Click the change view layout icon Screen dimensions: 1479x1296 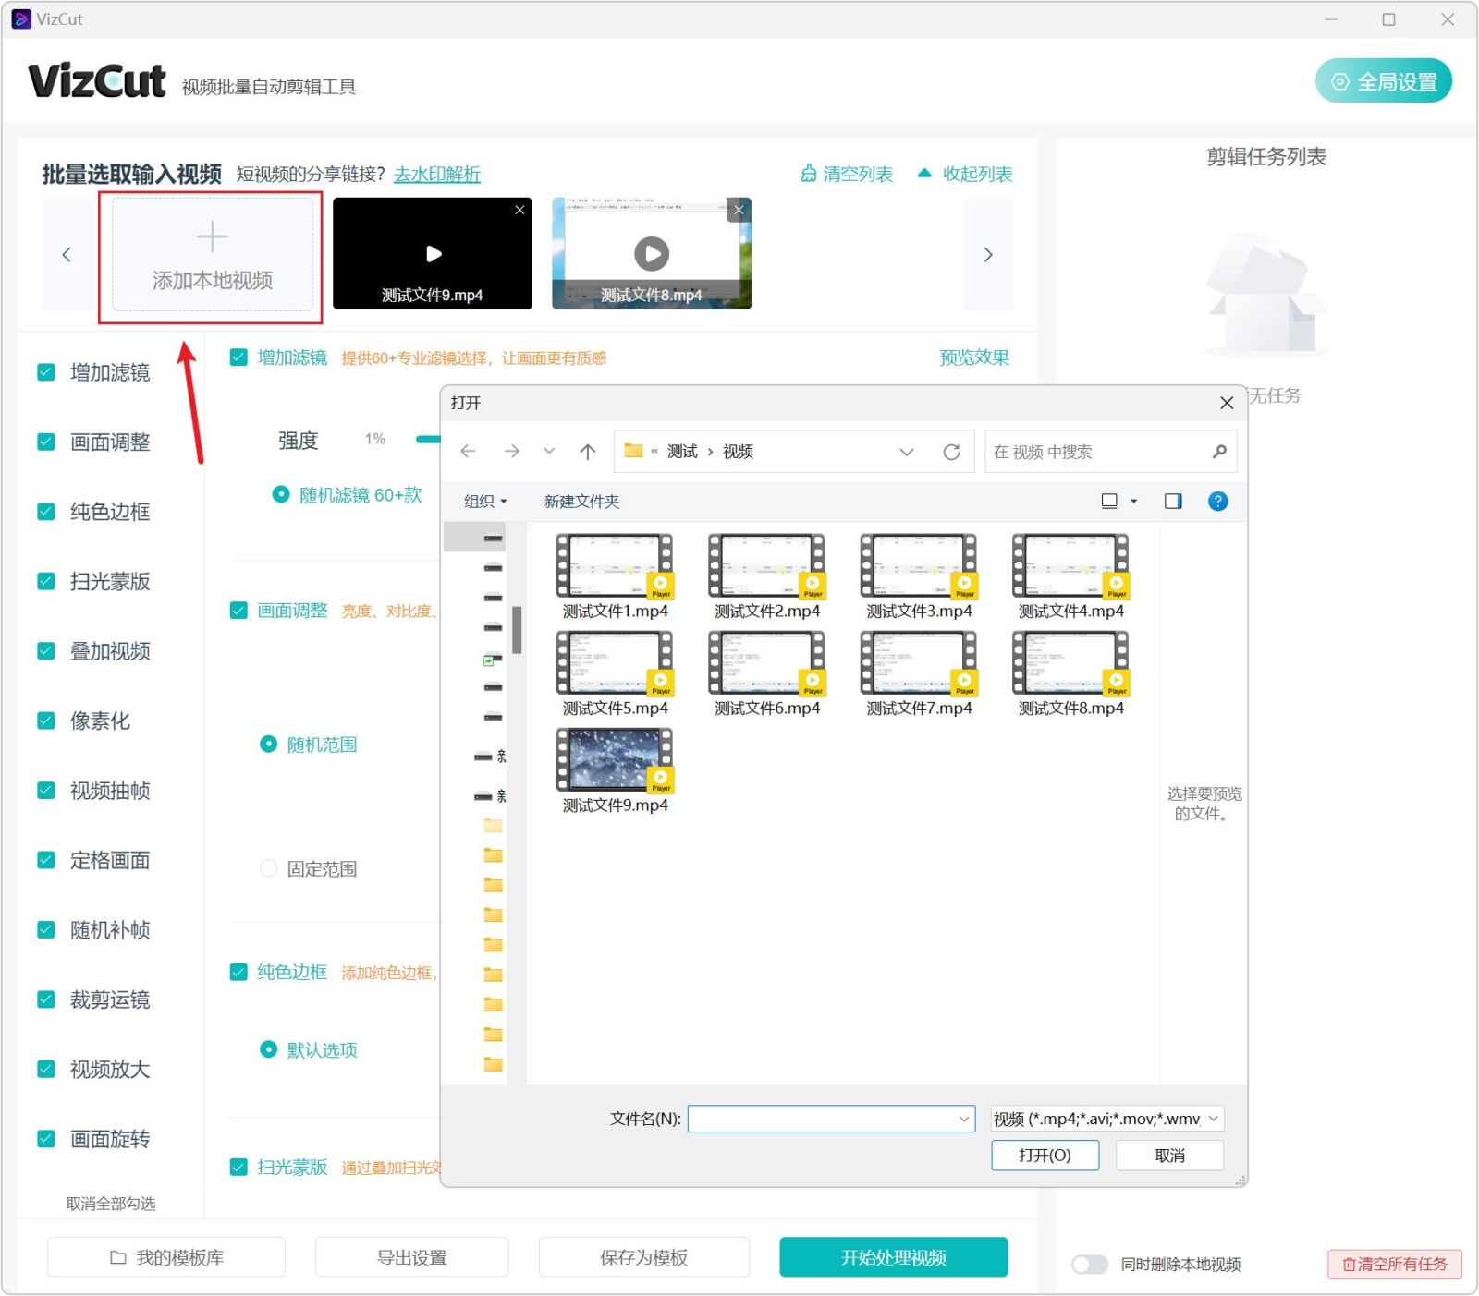tap(1109, 501)
